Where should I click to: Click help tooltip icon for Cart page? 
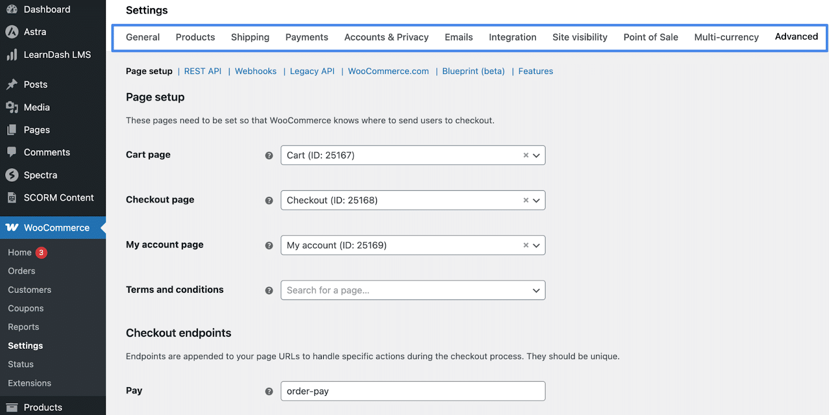[269, 155]
